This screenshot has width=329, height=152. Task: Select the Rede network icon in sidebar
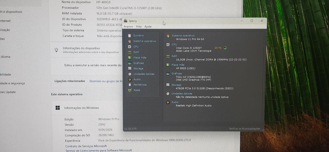[x=130, y=90]
